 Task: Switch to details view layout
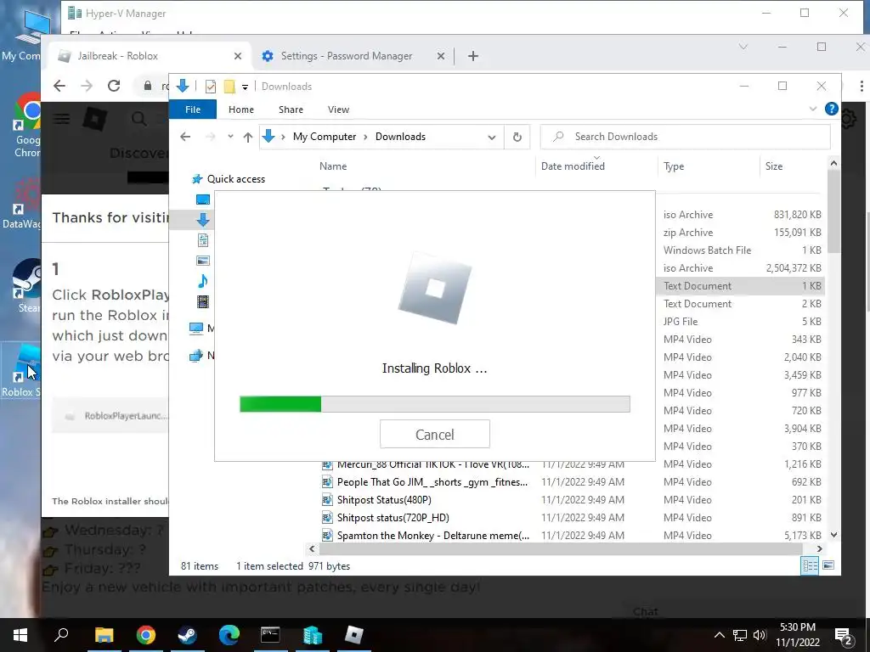[x=810, y=565]
